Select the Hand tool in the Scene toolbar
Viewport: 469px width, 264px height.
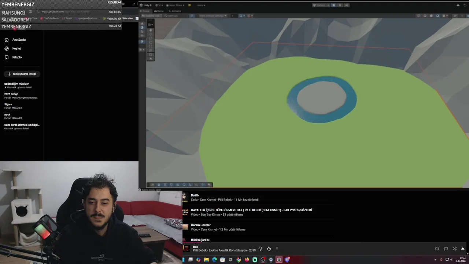tap(151, 30)
